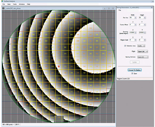Select die region 162
The height and width of the screenshot is (127, 155).
(65, 85)
